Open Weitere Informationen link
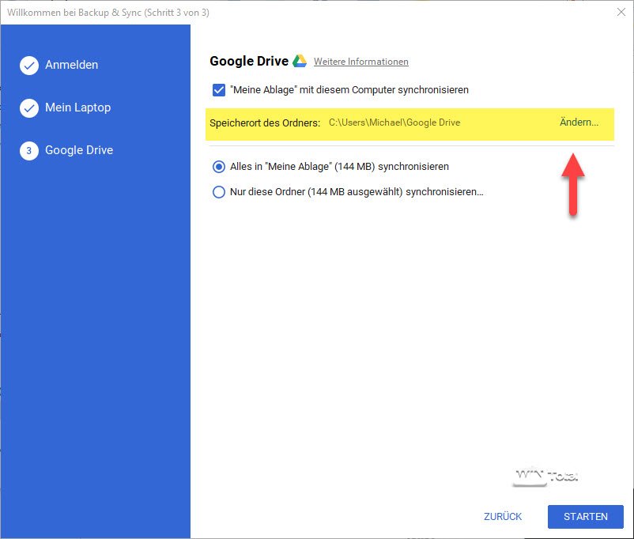Image resolution: width=634 pixels, height=539 pixels. [x=361, y=62]
